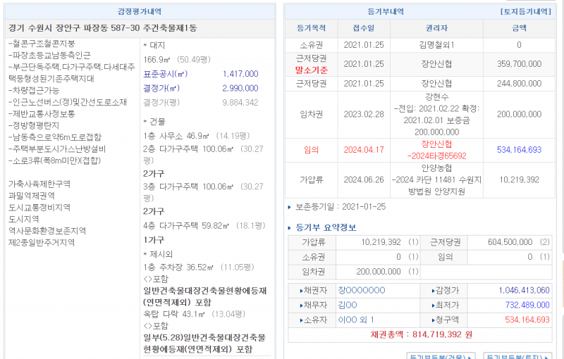Click the arrow bullet beside 보존등기일

click(x=290, y=207)
